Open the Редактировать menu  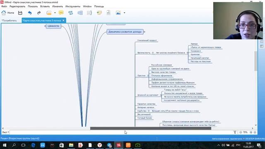[x=17, y=7]
